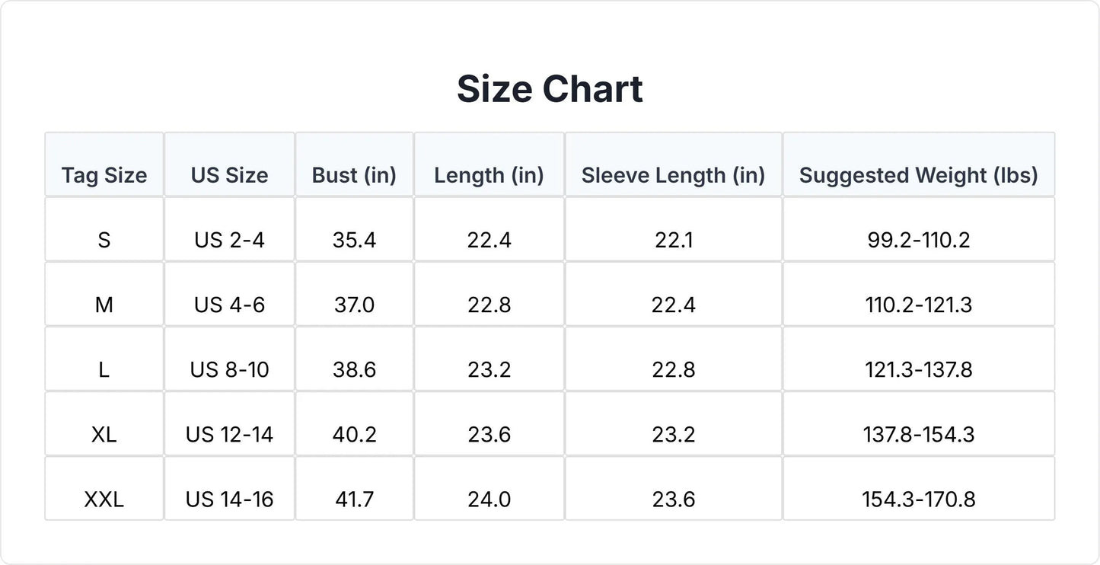Click the 37.0 bust measurement cell
Image resolution: width=1100 pixels, height=565 pixels.
point(354,294)
